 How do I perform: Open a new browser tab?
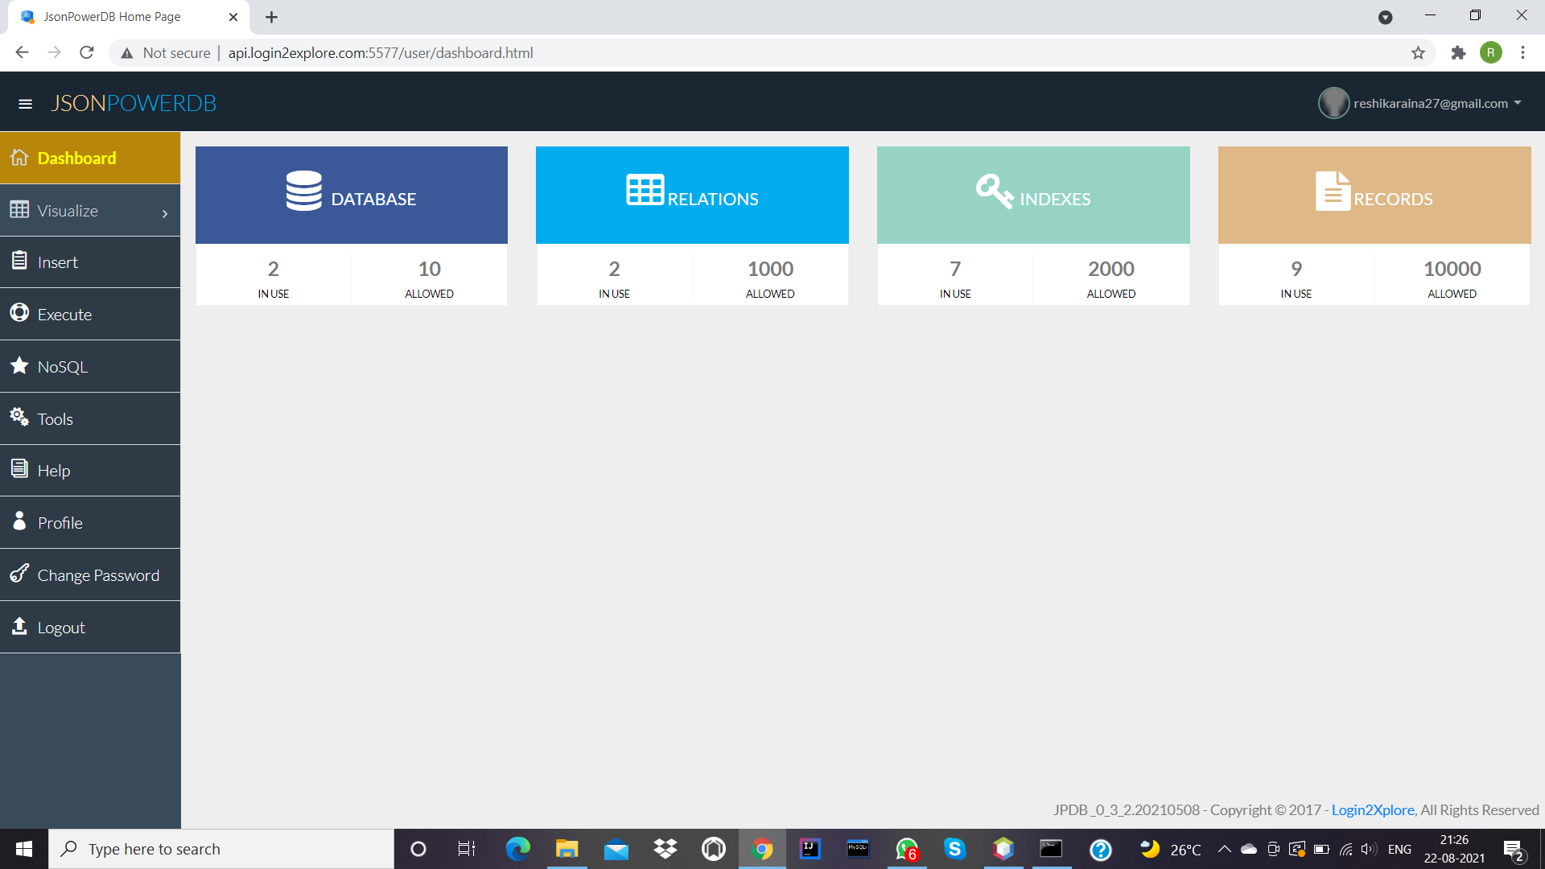click(x=271, y=17)
